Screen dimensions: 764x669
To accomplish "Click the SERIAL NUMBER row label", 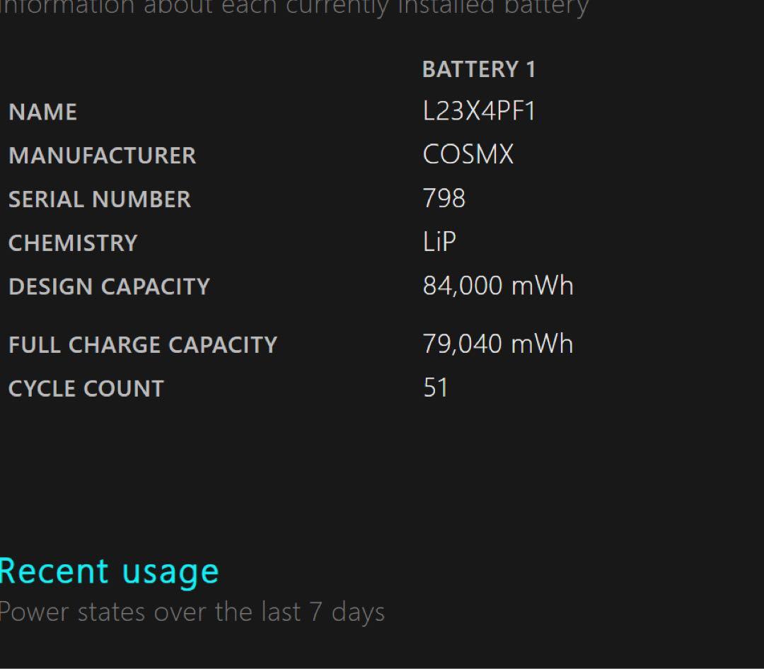I will click(100, 199).
